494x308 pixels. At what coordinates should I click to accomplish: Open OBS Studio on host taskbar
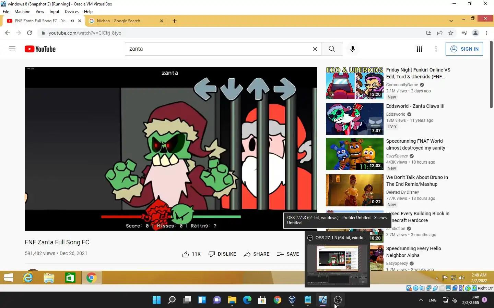338,300
